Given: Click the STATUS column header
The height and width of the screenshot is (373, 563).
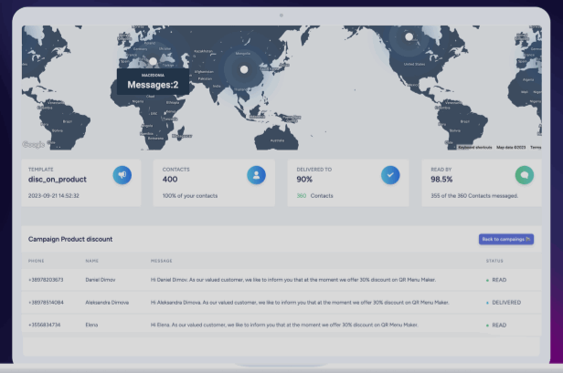Looking at the screenshot, I should tap(494, 261).
